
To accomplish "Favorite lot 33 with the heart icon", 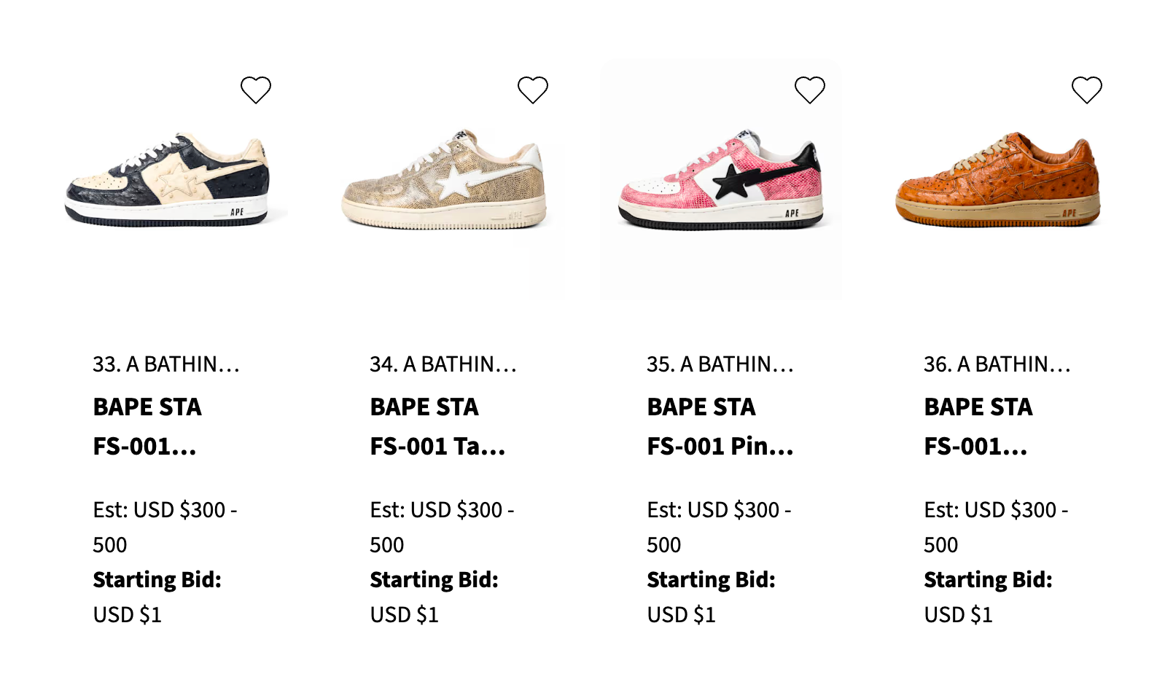I will coord(256,90).
